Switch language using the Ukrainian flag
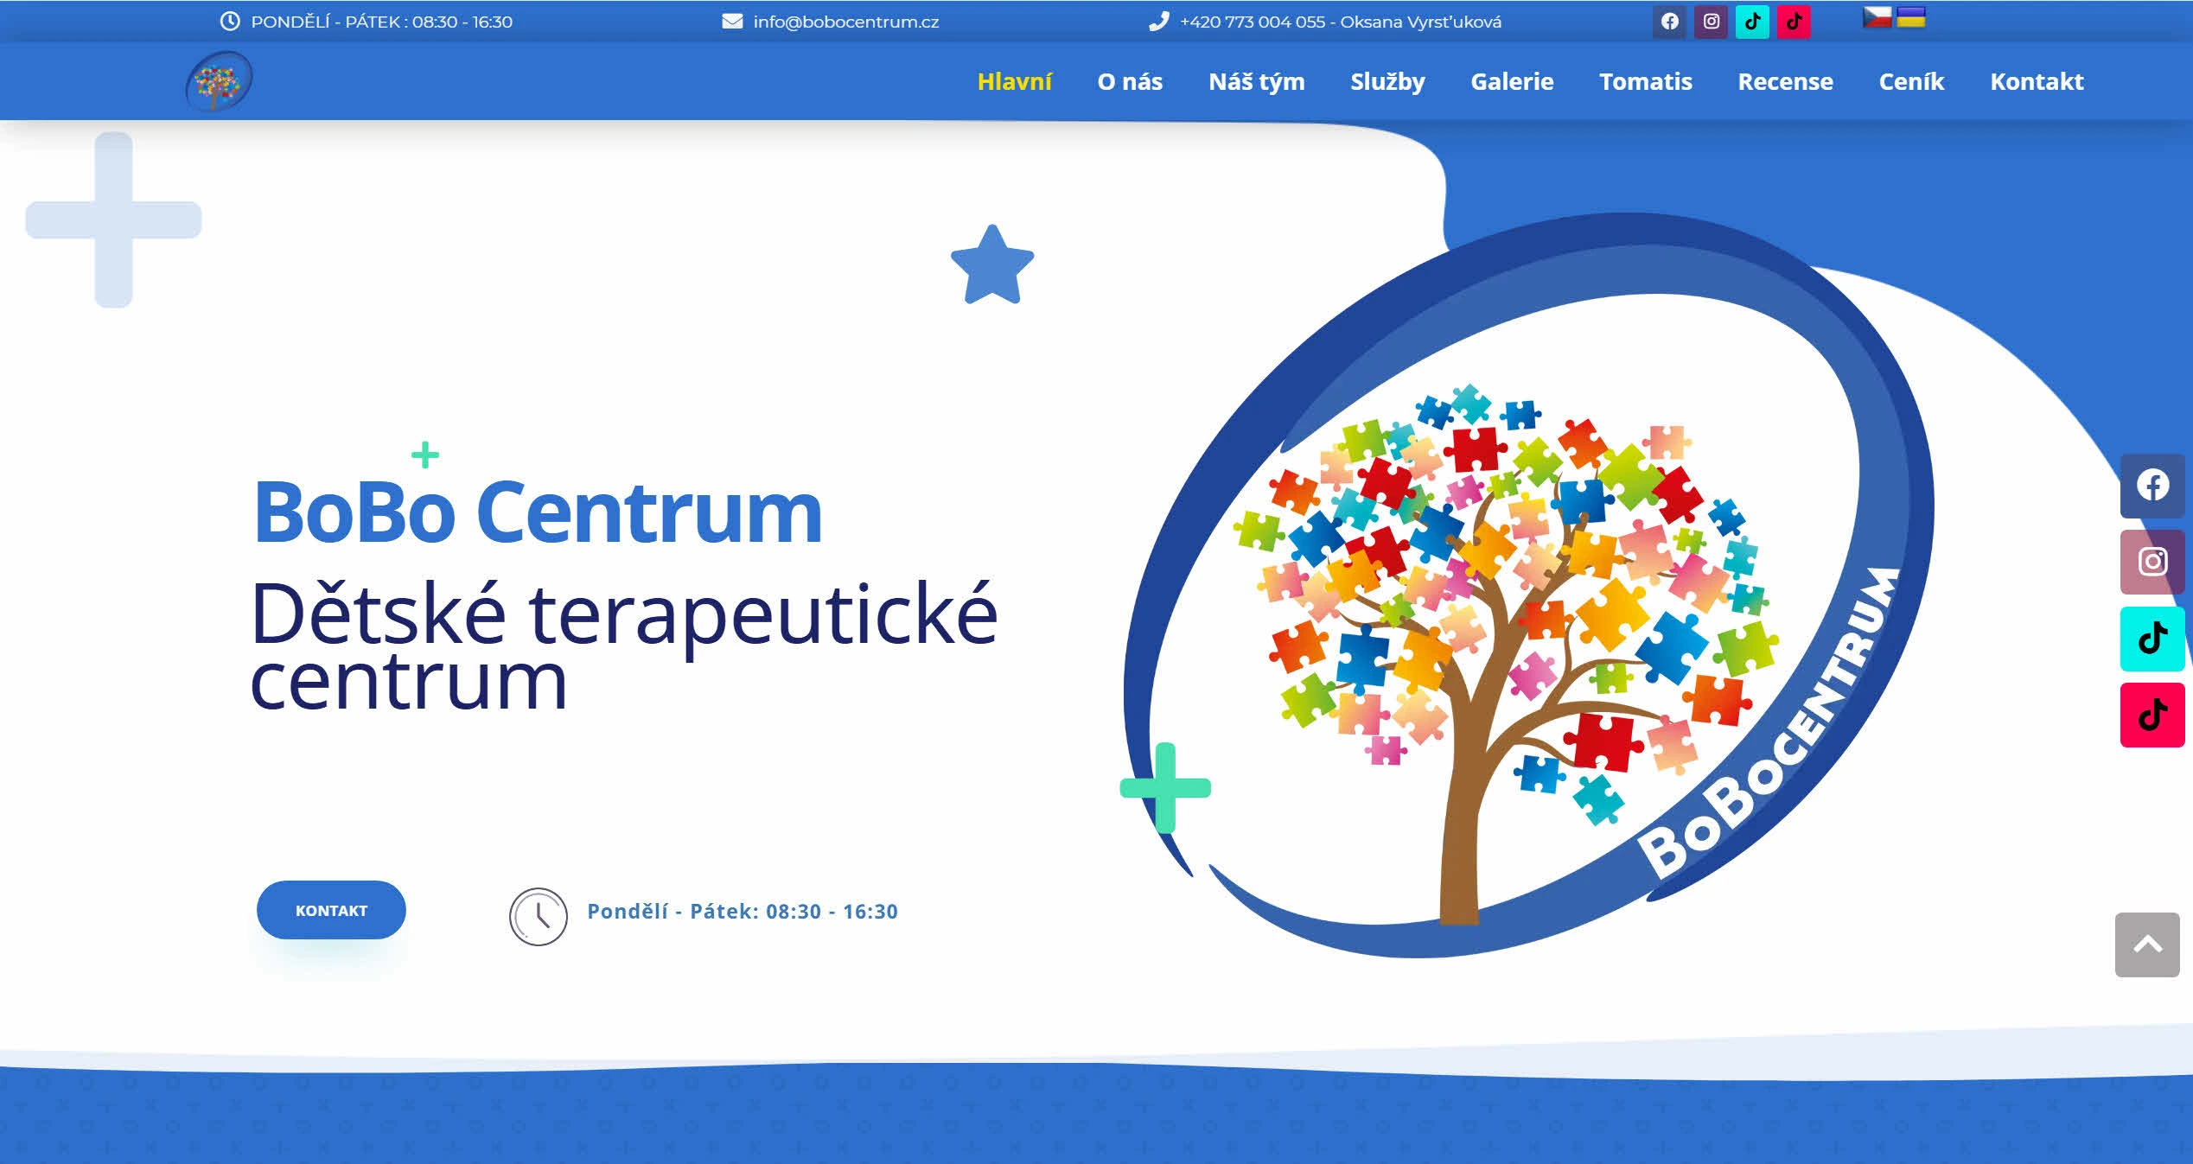 coord(1911,16)
